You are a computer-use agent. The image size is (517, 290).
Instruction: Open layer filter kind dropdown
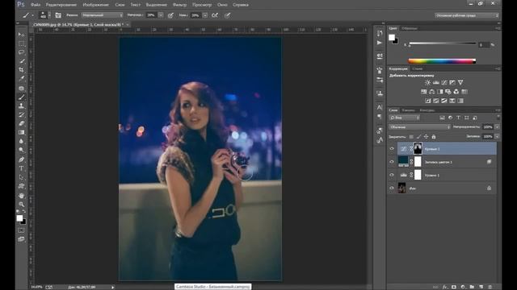click(x=405, y=118)
